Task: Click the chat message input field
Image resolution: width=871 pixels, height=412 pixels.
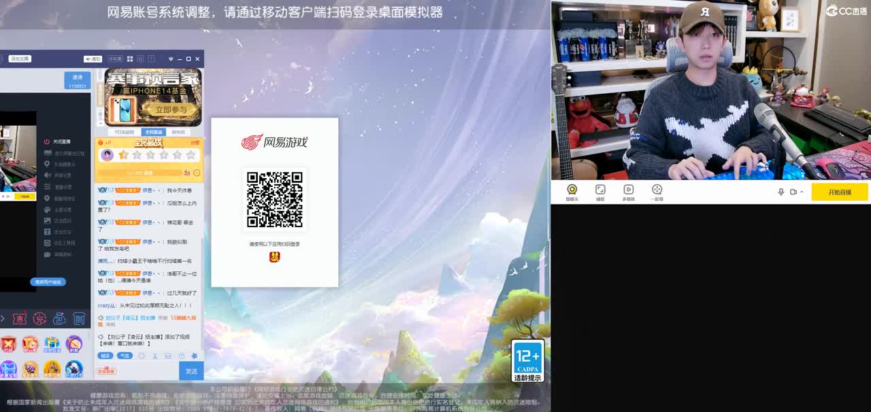Action: coord(136,371)
